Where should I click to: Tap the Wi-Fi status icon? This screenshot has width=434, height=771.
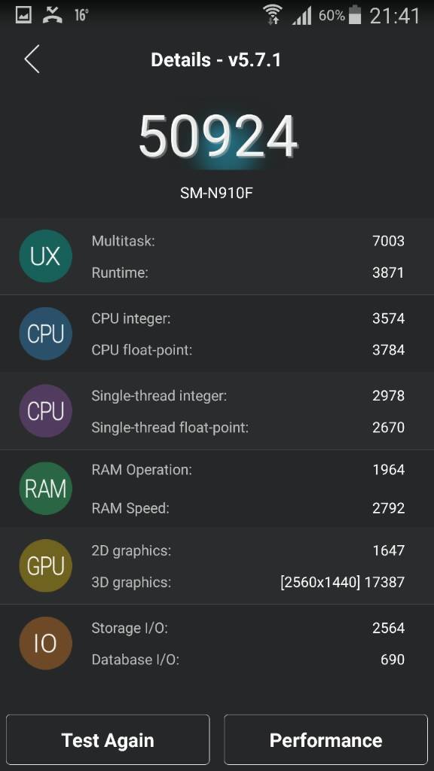[272, 14]
